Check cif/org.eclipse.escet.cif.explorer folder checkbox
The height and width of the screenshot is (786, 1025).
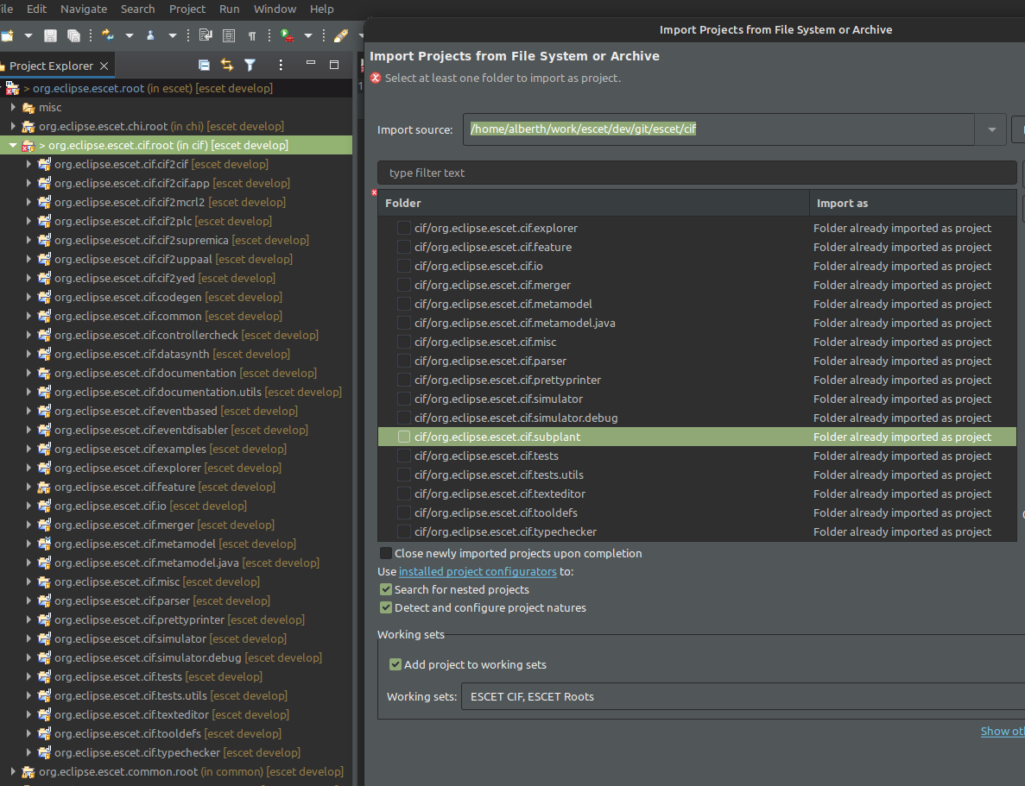(x=404, y=228)
